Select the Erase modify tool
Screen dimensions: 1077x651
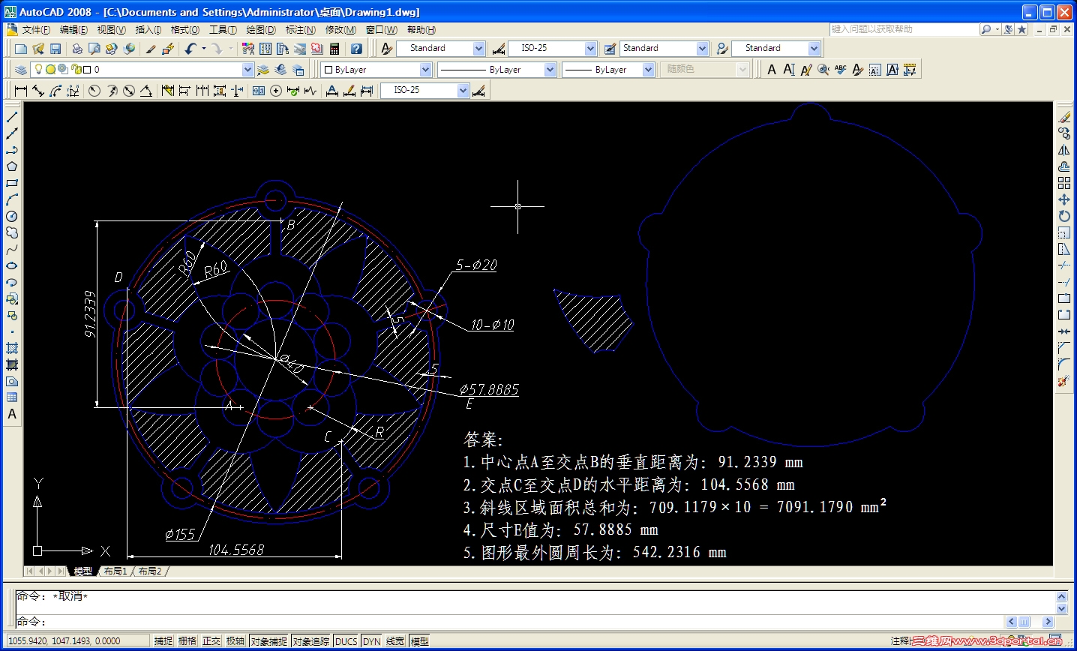[x=1064, y=117]
